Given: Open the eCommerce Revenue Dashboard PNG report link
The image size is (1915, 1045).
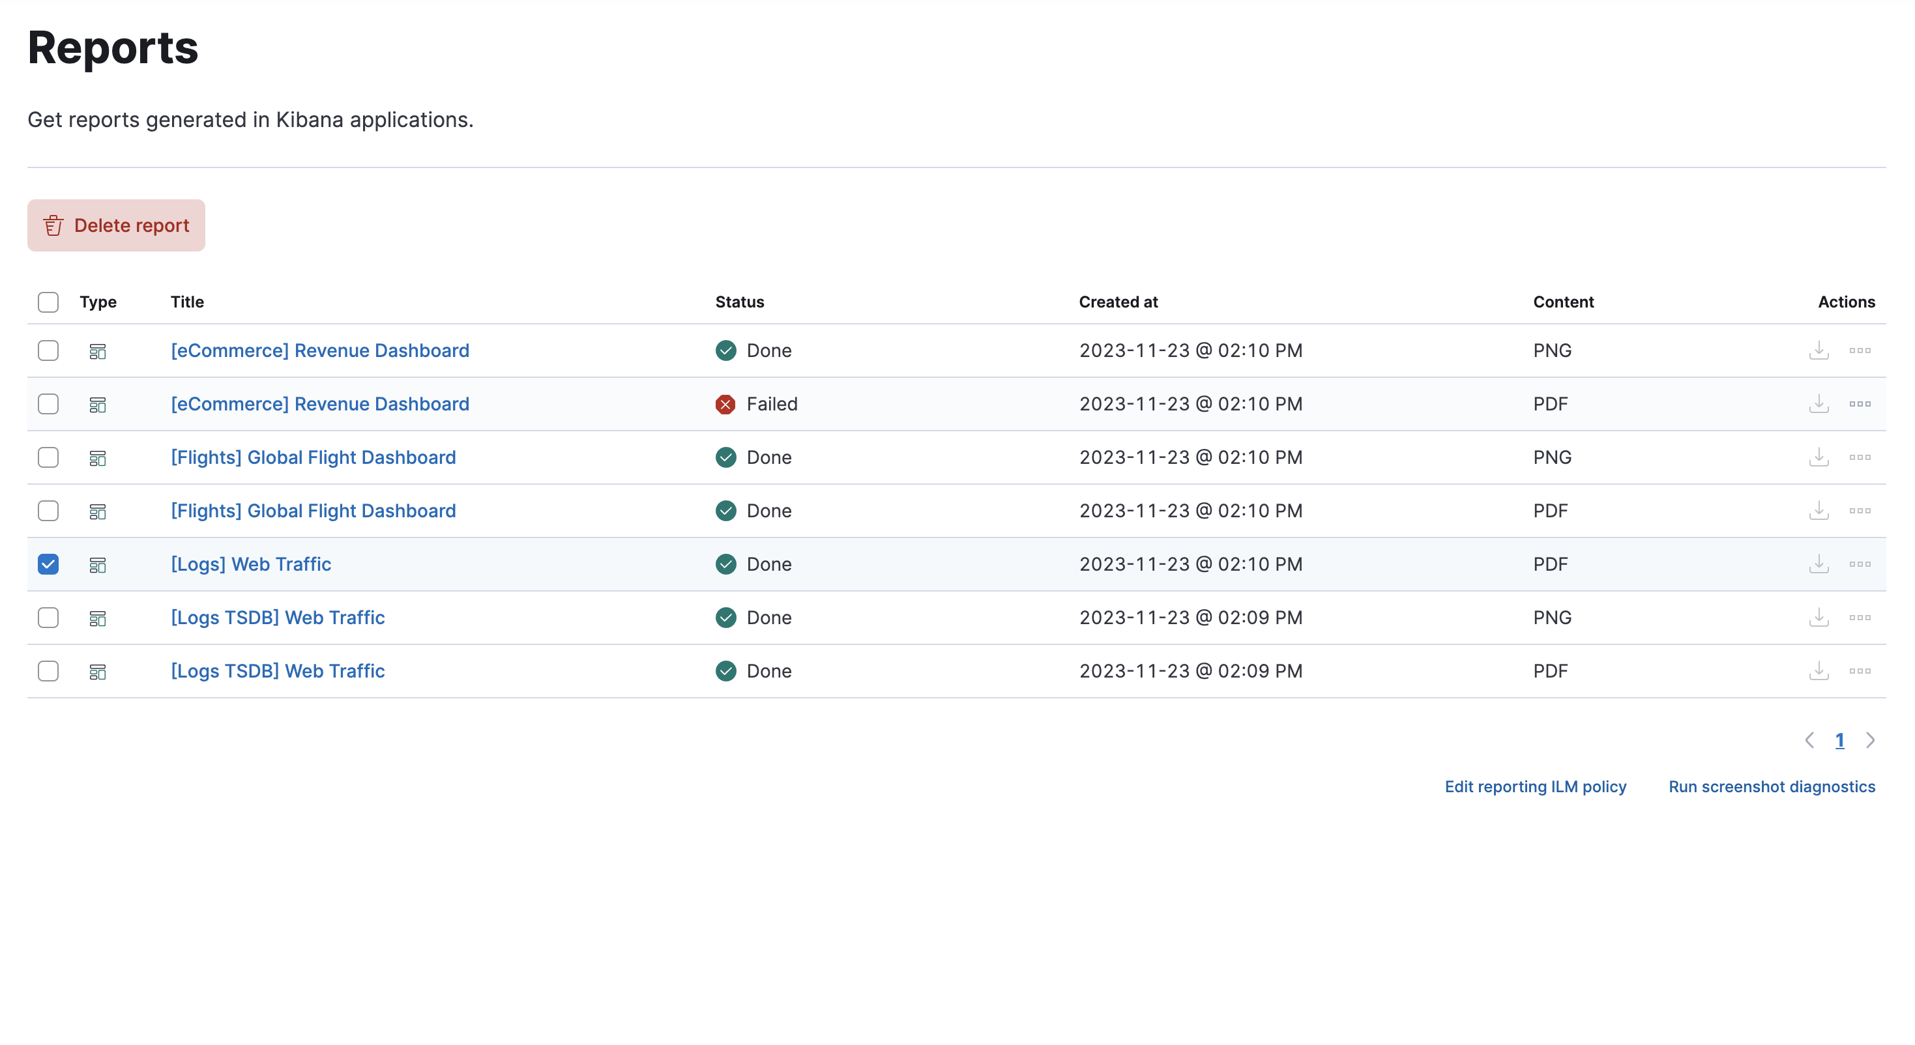Looking at the screenshot, I should [319, 350].
